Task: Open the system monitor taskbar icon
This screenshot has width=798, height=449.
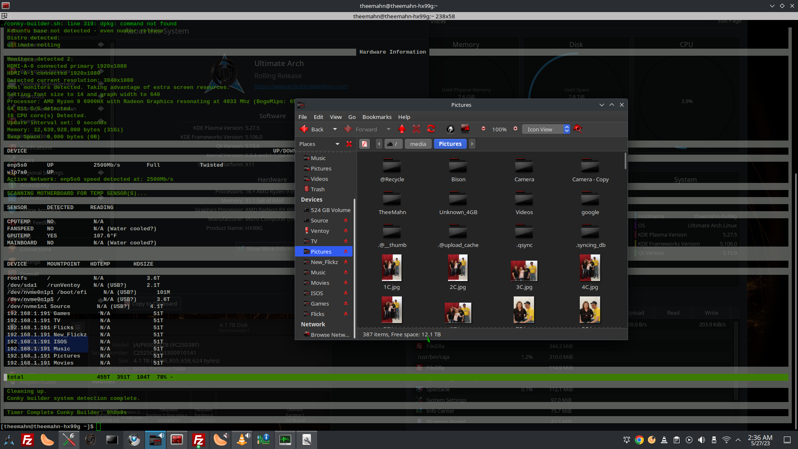Action: click(285, 440)
